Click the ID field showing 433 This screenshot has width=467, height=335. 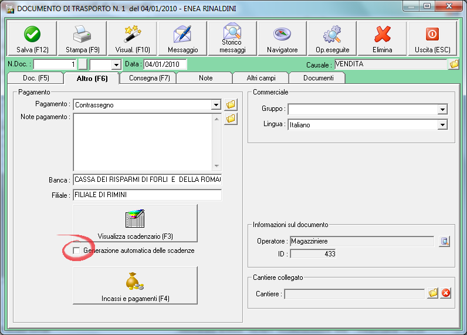coord(313,254)
